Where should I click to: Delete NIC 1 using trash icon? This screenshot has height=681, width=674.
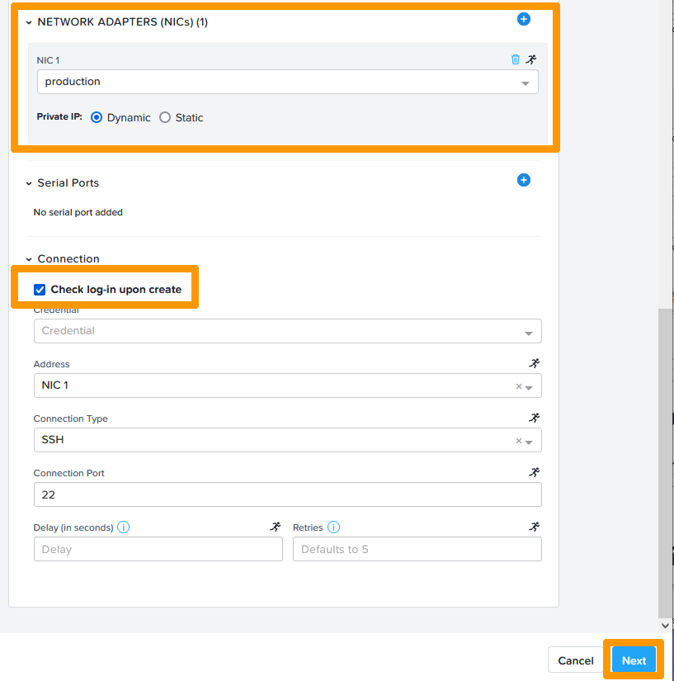pyautogui.click(x=516, y=59)
